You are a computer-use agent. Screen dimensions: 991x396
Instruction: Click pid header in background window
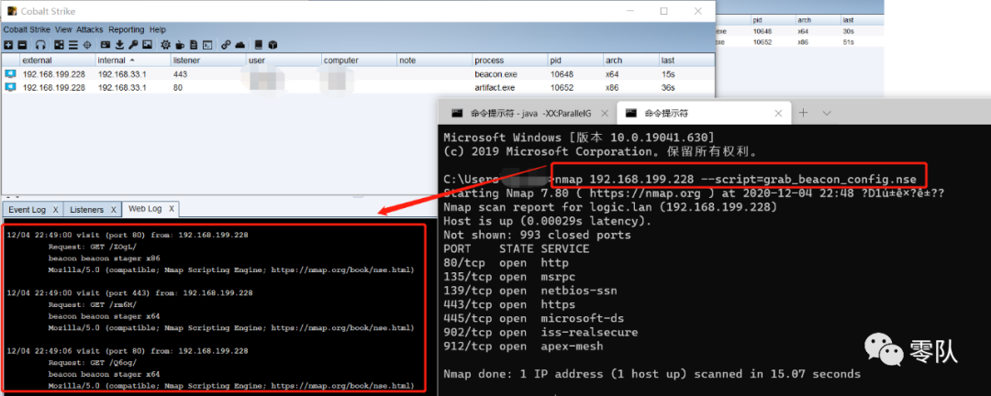coord(773,20)
